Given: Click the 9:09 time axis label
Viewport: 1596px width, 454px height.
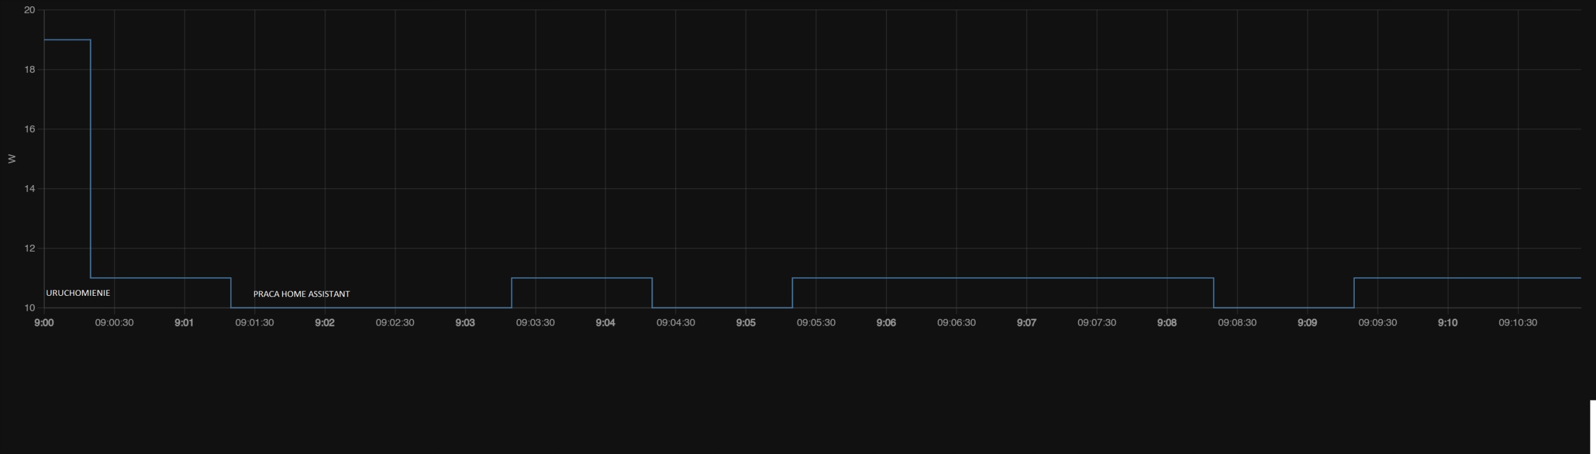Looking at the screenshot, I should (1307, 323).
